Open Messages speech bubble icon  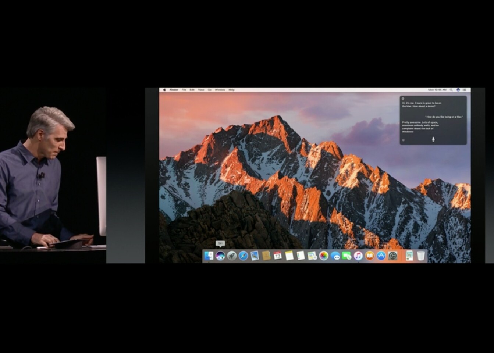[335, 256]
